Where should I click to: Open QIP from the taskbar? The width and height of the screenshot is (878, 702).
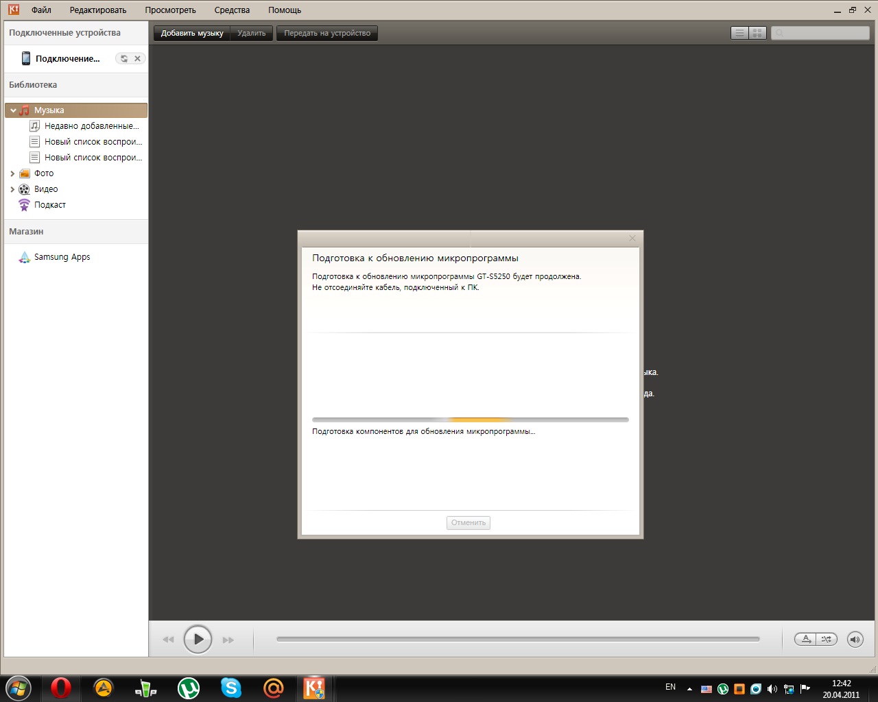pos(146,688)
